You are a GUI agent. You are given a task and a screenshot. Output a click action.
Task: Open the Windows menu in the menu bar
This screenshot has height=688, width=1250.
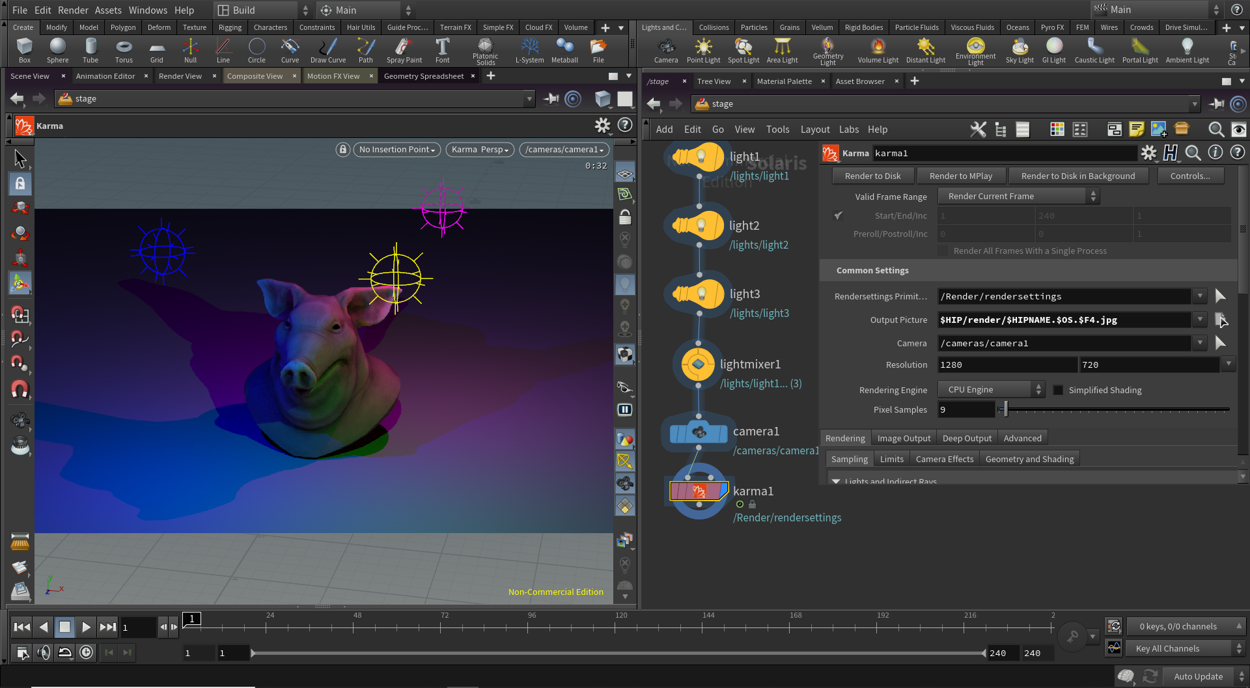[x=148, y=10]
